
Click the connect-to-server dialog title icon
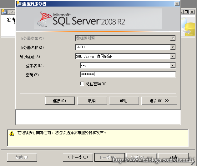(x=18, y=4)
